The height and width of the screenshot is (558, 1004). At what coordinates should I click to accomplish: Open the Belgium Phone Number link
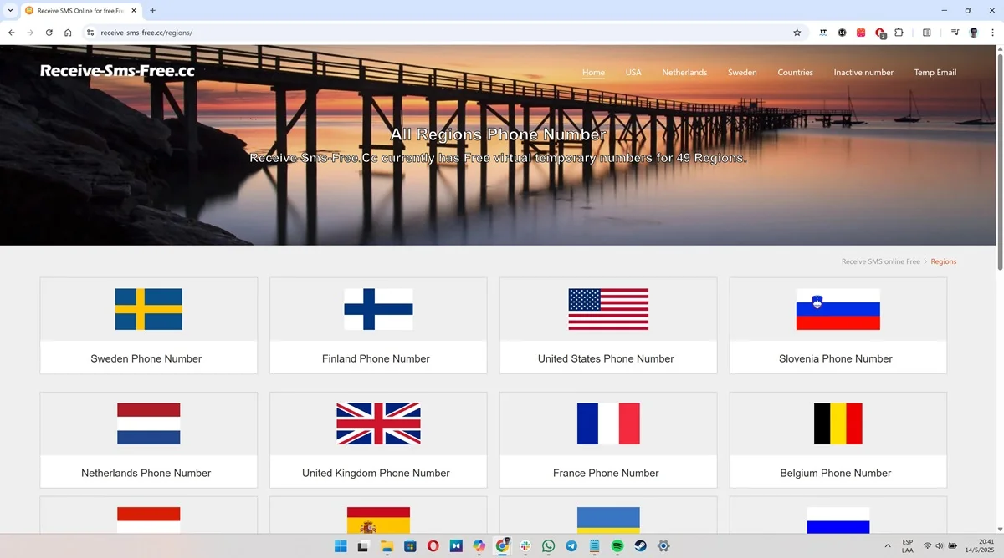coord(836,473)
